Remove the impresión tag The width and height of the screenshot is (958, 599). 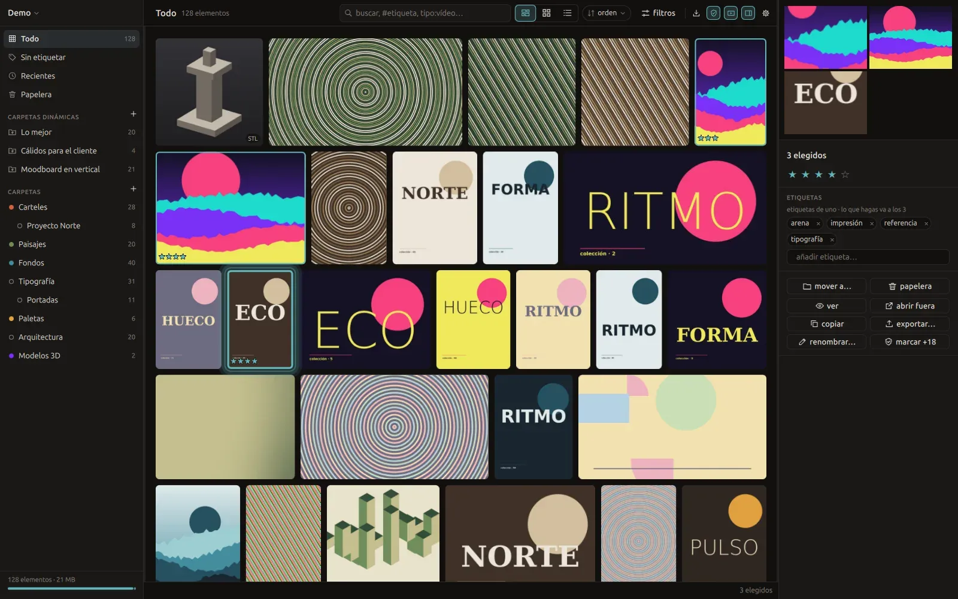(871, 223)
